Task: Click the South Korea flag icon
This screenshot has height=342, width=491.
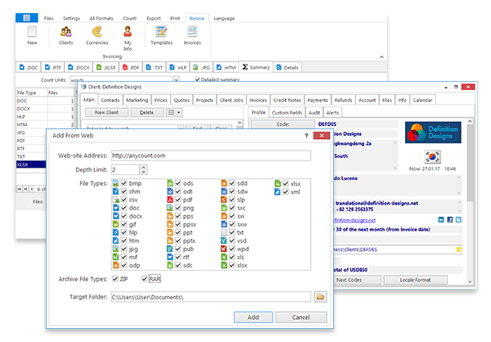Action: (x=432, y=157)
